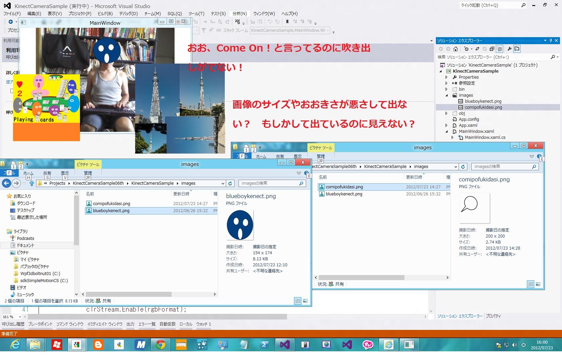
Task: Switch to the エラー一覧 tab
Action: point(147,324)
